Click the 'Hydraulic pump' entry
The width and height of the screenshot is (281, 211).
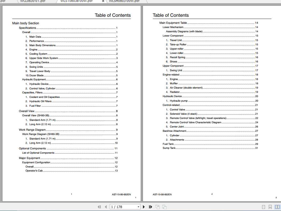(x=212, y=101)
